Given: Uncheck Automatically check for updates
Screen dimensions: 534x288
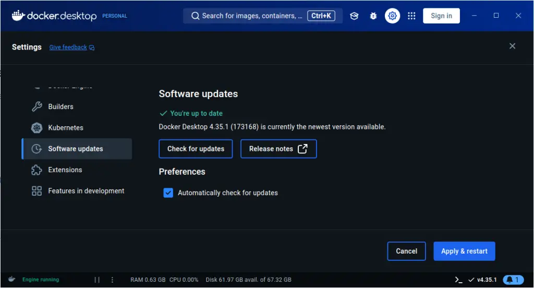Looking at the screenshot, I should 168,193.
